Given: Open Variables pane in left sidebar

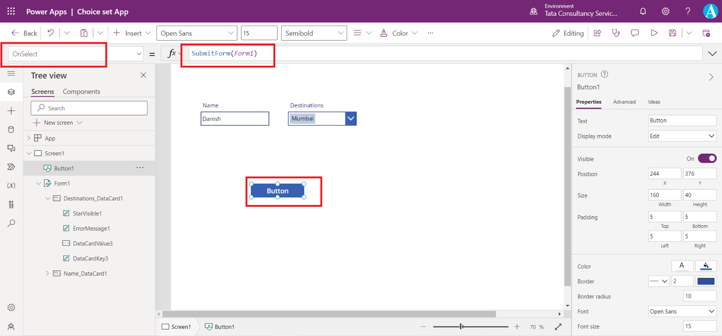Looking at the screenshot, I should pyautogui.click(x=11, y=186).
